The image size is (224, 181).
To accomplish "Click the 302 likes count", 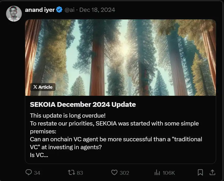I will (124, 173).
